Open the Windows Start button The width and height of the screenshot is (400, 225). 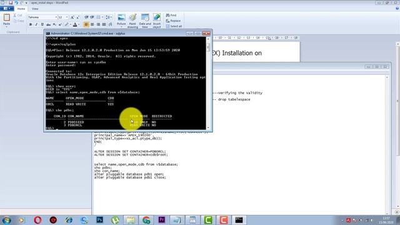click(6, 220)
